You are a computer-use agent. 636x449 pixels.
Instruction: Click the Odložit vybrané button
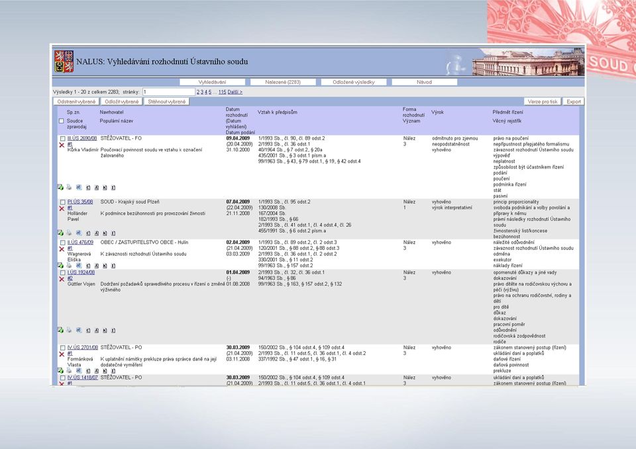(122, 102)
